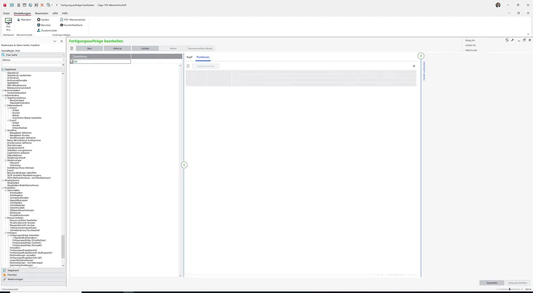Switch to the Bearbeiten ribbon tab

(x=42, y=13)
